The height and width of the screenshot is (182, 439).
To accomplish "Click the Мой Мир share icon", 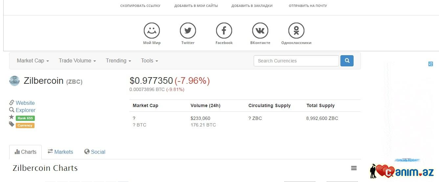I will 152,31.
